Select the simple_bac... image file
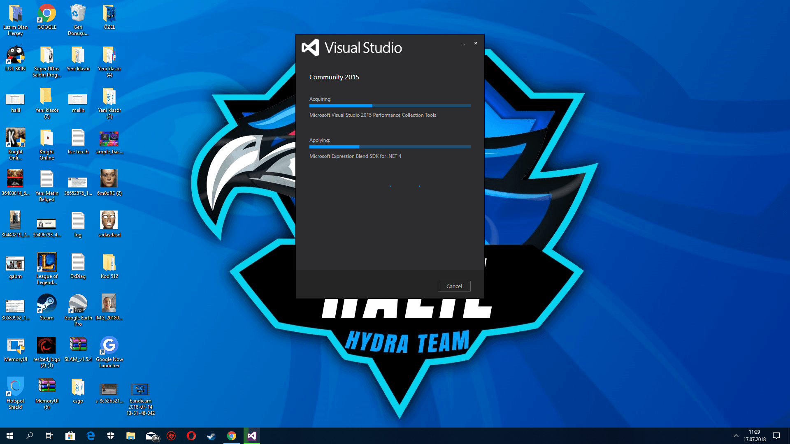790x444 pixels. click(x=109, y=142)
